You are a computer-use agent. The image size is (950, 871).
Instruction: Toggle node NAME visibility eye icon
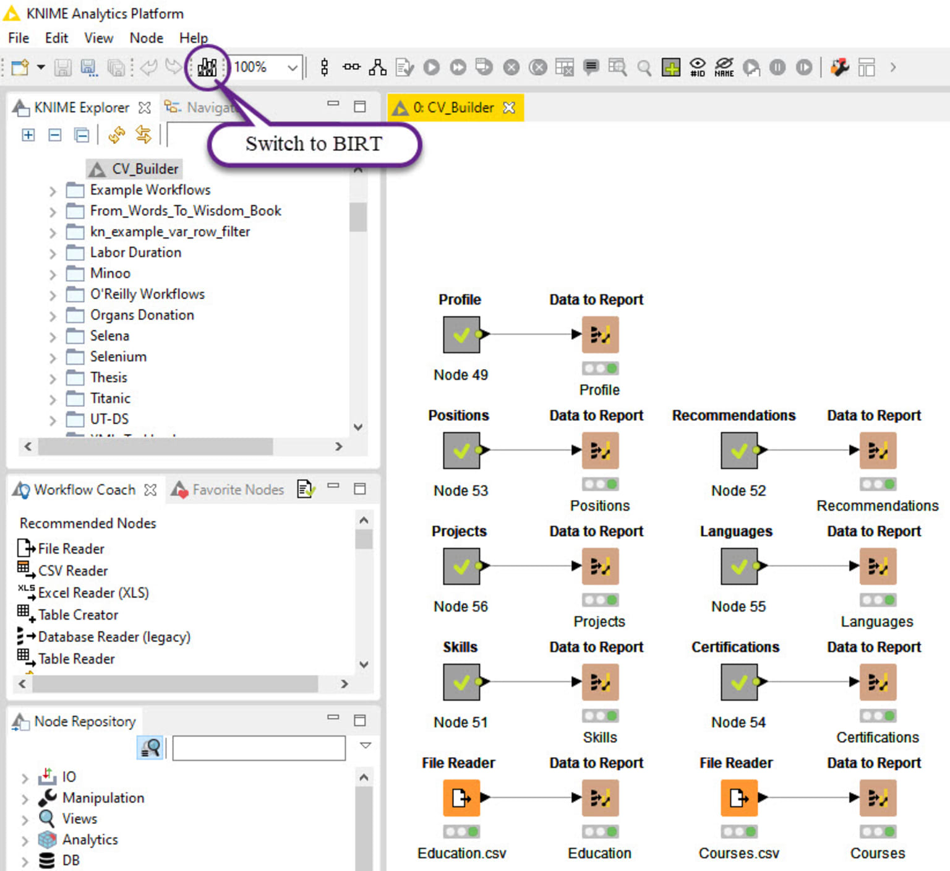[x=724, y=67]
